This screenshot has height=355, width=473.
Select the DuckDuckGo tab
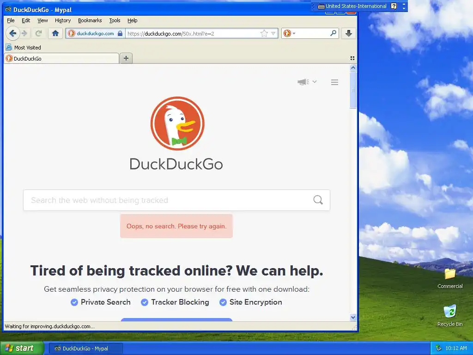(x=61, y=58)
